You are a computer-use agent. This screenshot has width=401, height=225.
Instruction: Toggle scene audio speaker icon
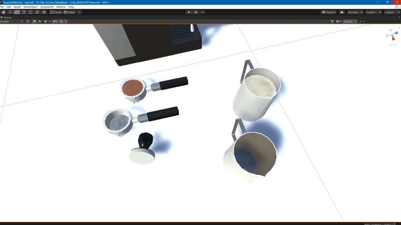pyautogui.click(x=40, y=21)
